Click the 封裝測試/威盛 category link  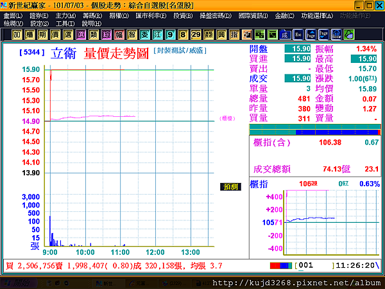180,51
